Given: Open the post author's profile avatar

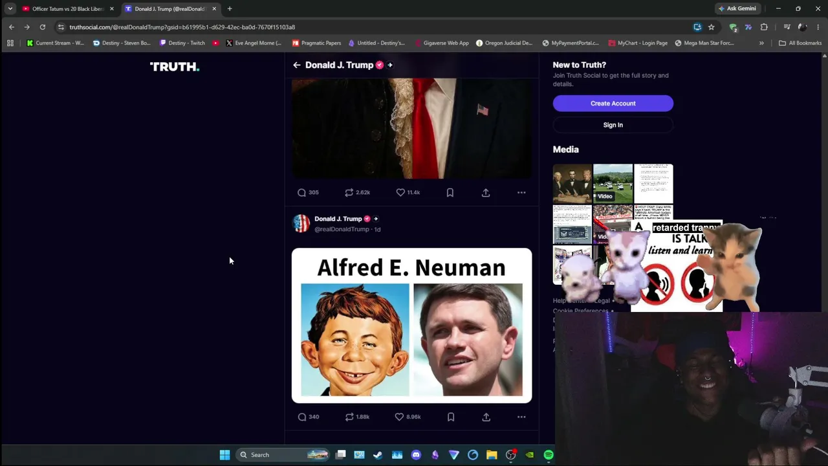Looking at the screenshot, I should 301,223.
